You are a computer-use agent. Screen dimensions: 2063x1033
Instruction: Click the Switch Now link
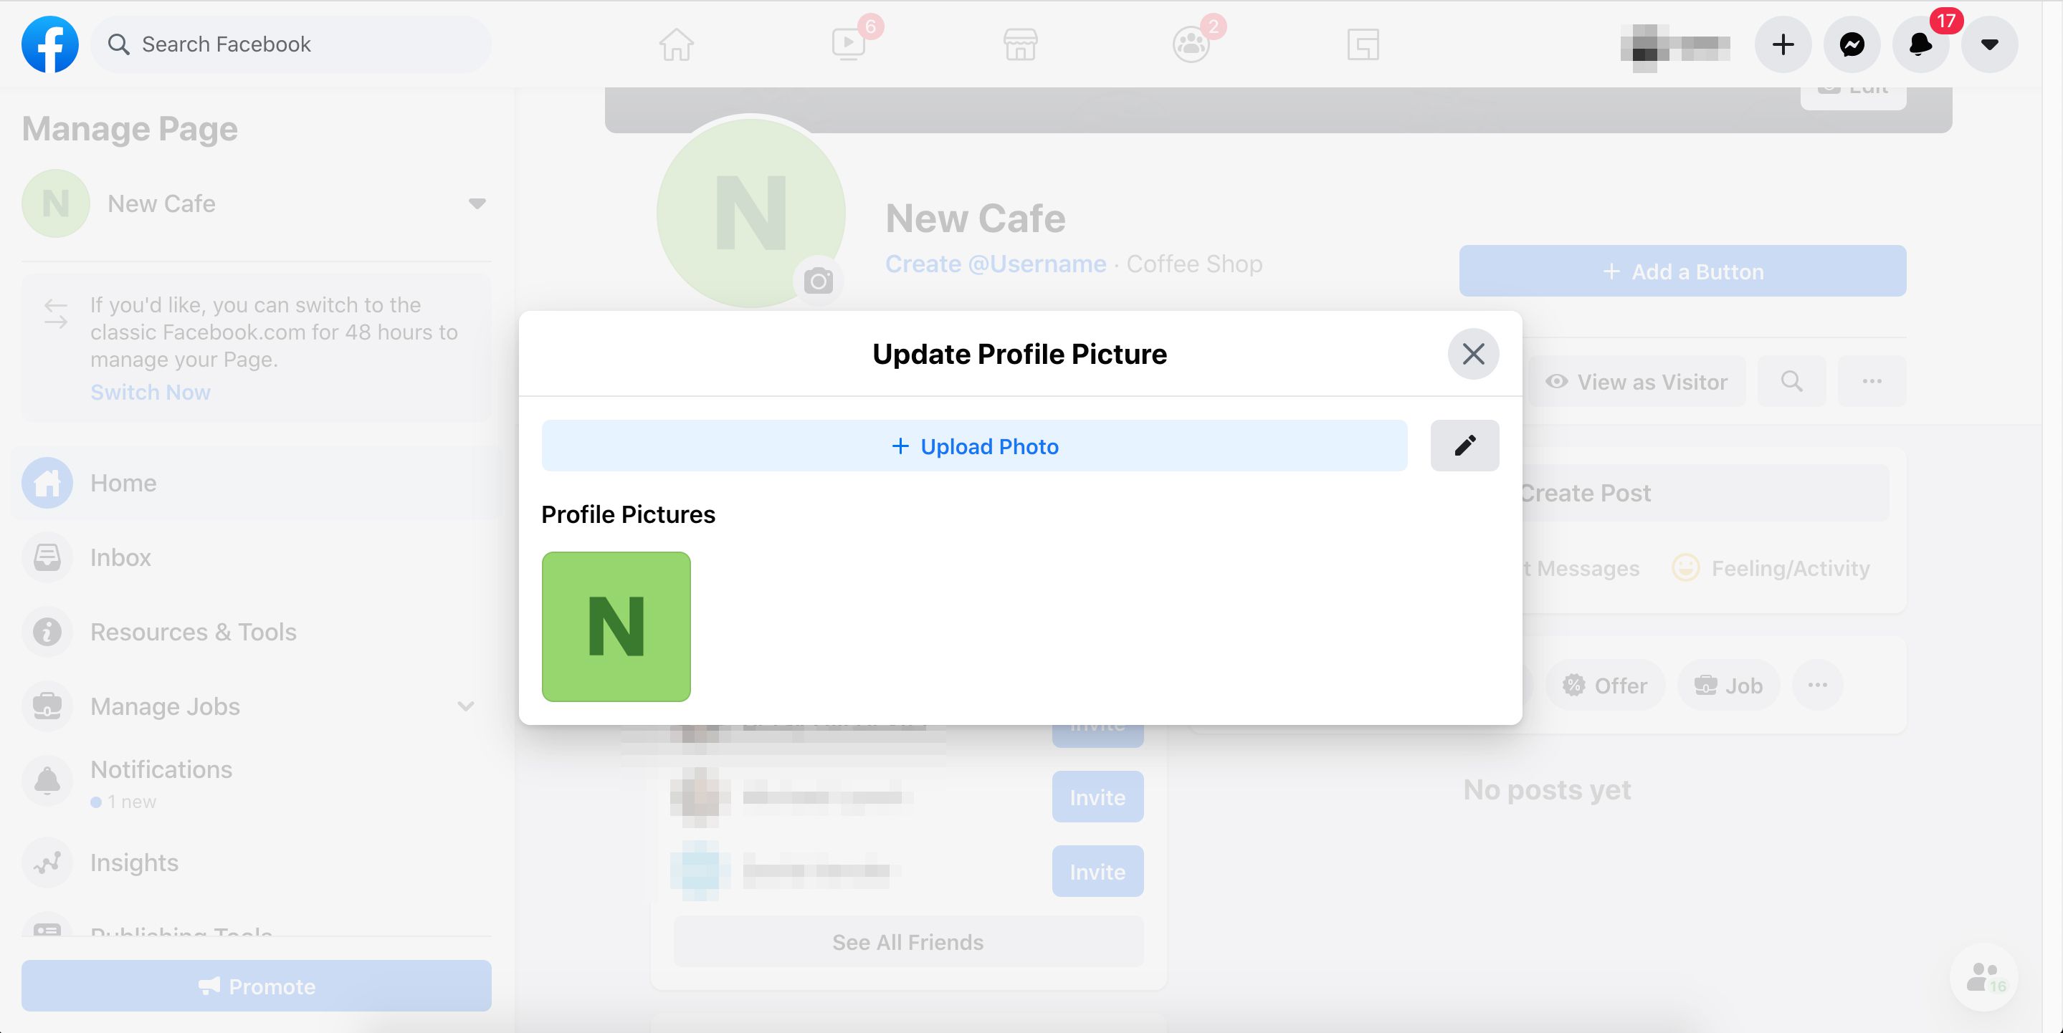point(149,391)
